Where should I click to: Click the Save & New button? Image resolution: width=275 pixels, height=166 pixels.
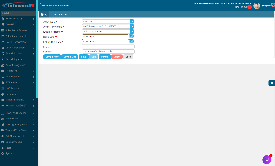pos(52,57)
